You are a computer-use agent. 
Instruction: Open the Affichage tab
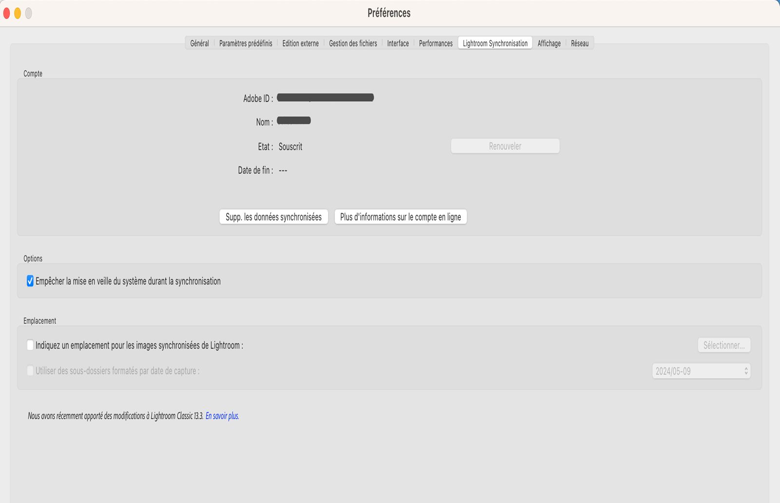pyautogui.click(x=549, y=43)
